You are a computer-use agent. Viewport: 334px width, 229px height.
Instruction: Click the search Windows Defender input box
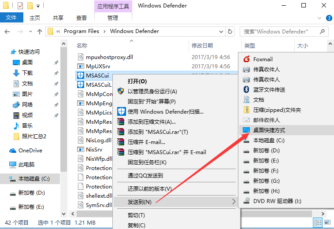tap(280, 32)
